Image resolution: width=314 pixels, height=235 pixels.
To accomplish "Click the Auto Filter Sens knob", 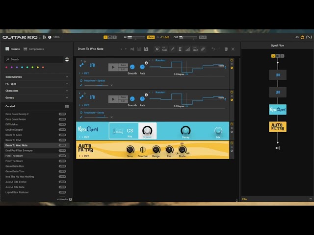I will (x=130, y=149).
